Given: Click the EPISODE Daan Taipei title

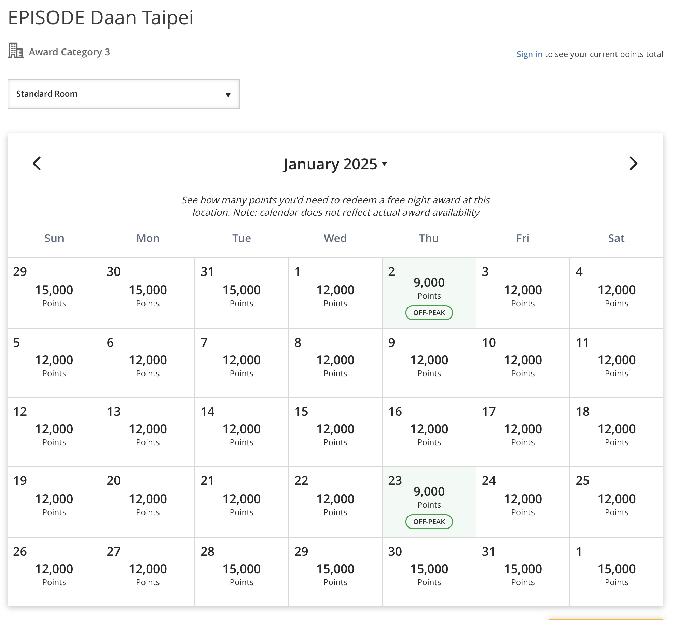Looking at the screenshot, I should [x=101, y=18].
